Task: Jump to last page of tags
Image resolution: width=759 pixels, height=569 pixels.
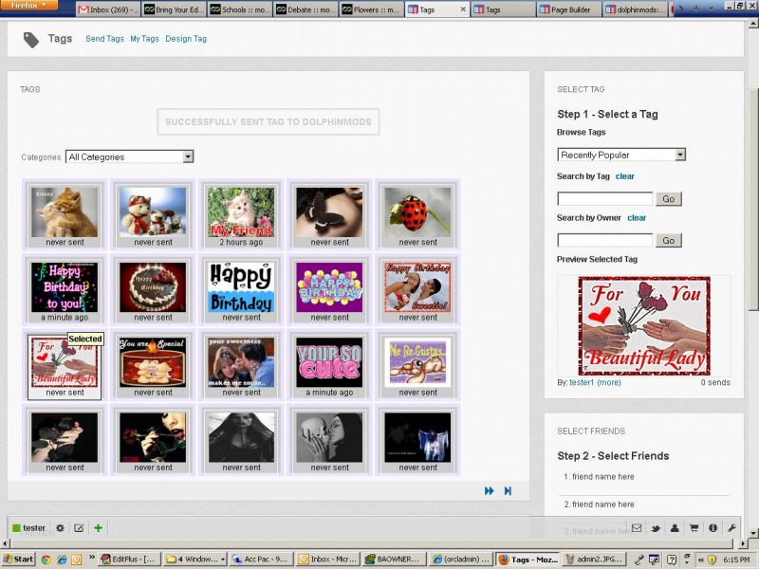Action: click(508, 490)
